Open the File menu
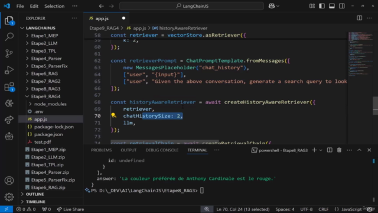 pos(20,6)
